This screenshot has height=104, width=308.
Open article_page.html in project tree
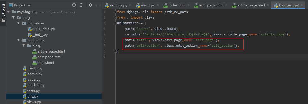pyautogui.click(x=51, y=51)
